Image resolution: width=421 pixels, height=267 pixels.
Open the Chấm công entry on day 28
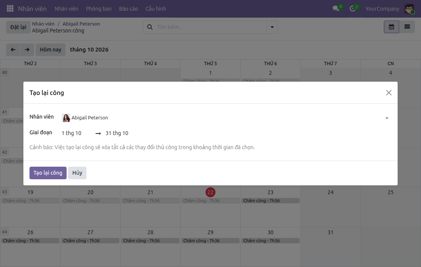click(150, 241)
